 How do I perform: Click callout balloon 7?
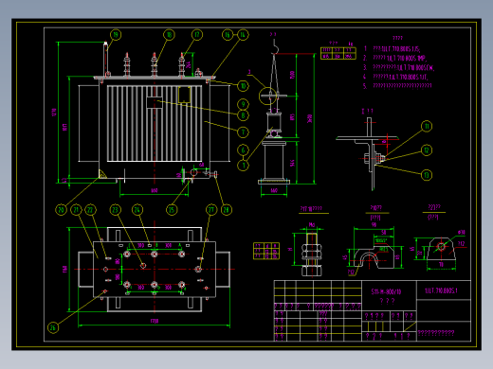click(243, 132)
